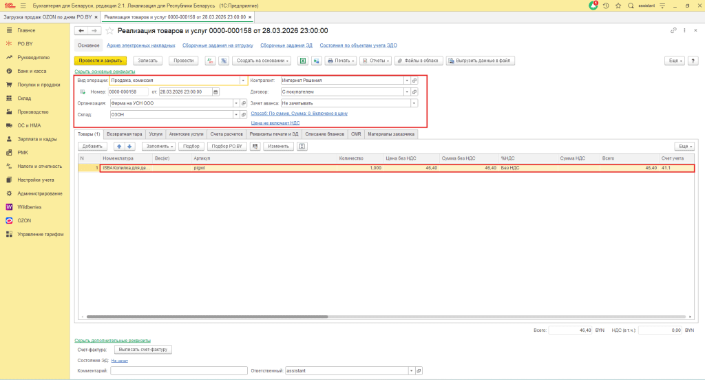Move row down with the blue arrow
Viewport: 705px width, 380px height.
[x=129, y=146]
